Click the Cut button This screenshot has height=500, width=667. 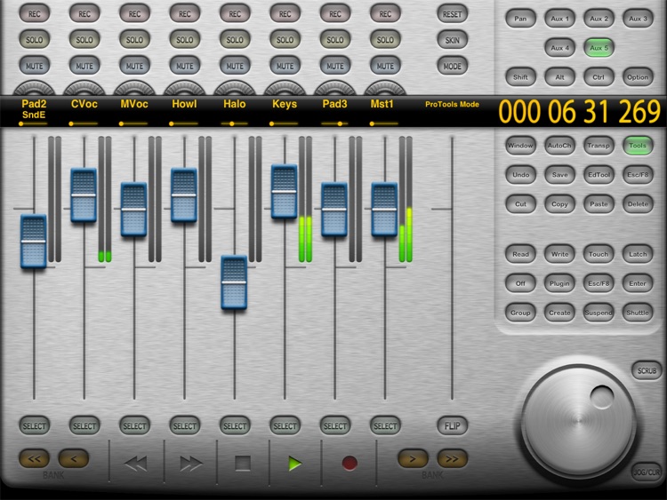coord(520,204)
